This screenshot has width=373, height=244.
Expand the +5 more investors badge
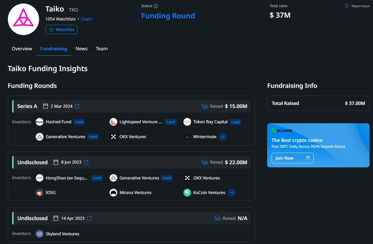click(x=223, y=137)
